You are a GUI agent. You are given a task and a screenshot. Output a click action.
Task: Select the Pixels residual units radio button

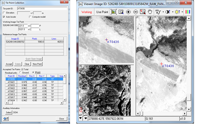click(33, 72)
